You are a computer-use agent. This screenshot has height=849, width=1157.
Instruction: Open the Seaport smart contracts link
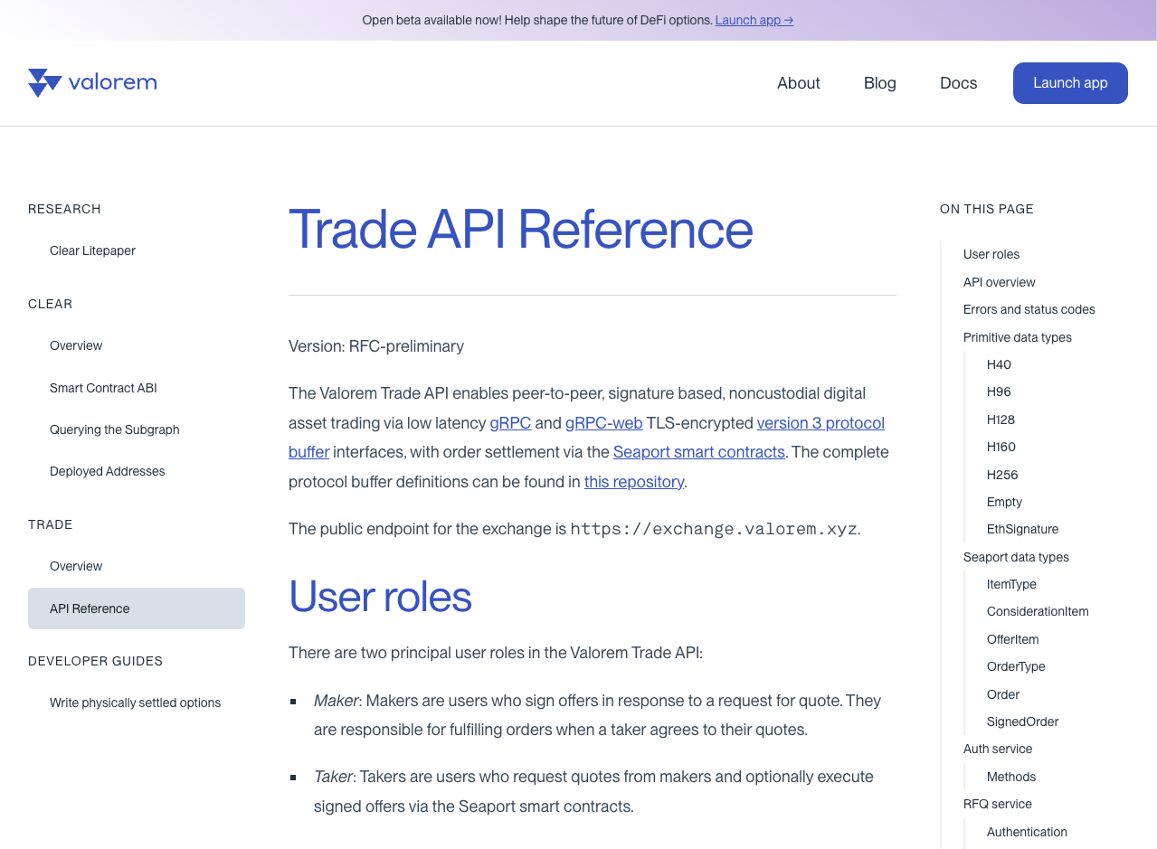(699, 452)
